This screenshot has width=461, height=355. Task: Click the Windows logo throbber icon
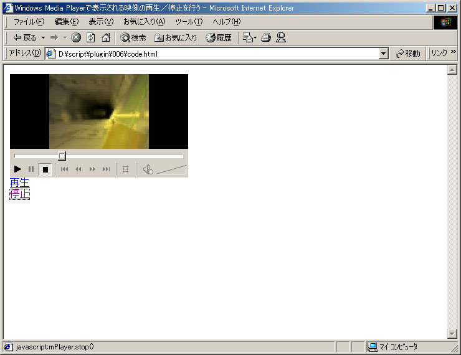coord(445,22)
